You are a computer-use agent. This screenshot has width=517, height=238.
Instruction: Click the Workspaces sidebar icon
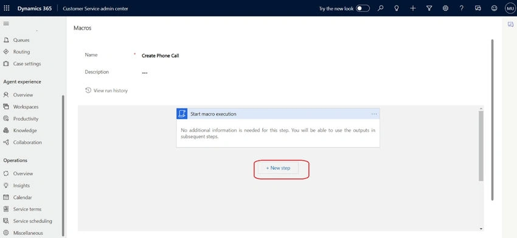pos(6,107)
